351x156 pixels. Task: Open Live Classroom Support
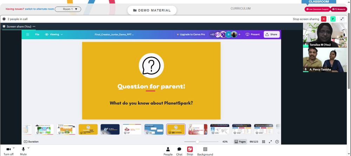317,9
